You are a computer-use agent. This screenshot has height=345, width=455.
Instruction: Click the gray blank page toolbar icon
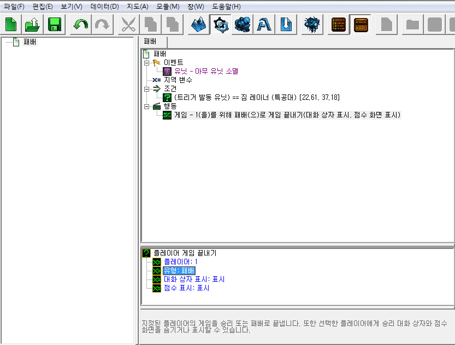click(387, 25)
